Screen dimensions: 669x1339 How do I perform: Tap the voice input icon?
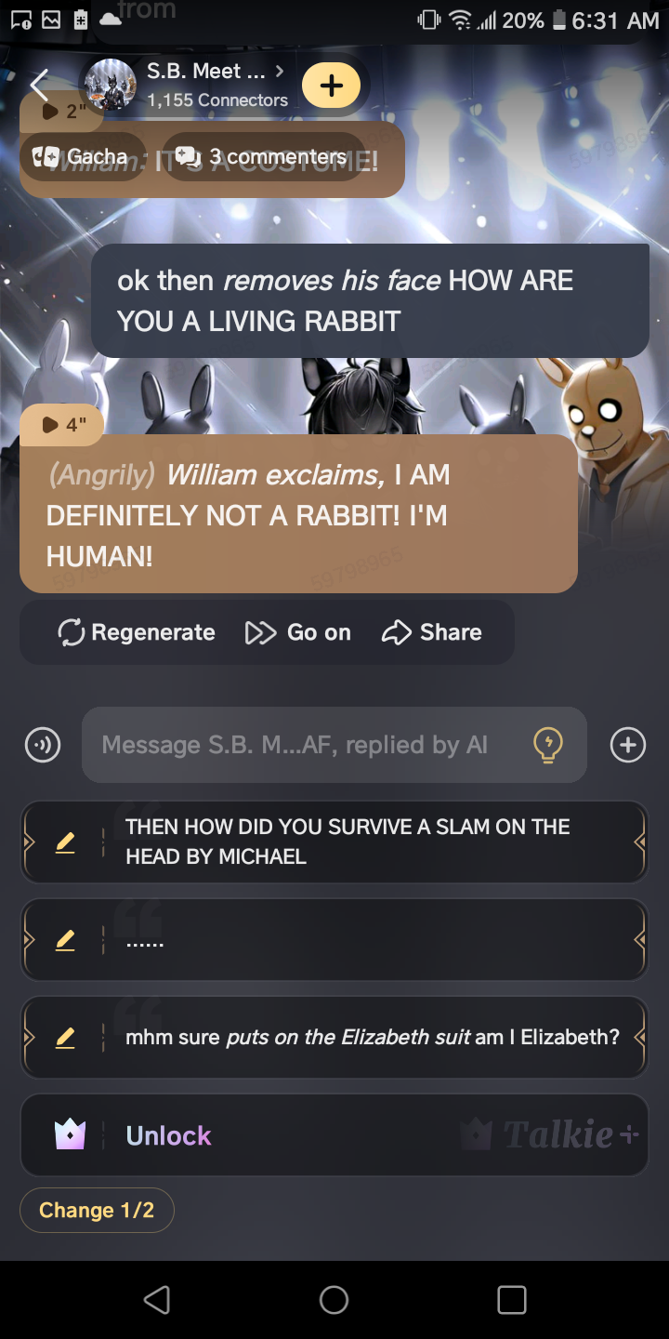[43, 745]
